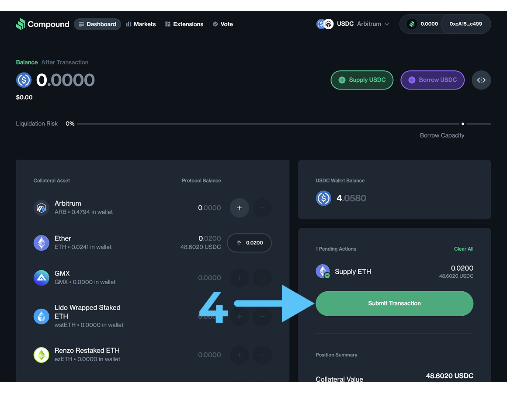Click the Ether asset icon
The height and width of the screenshot is (393, 507).
pos(42,243)
